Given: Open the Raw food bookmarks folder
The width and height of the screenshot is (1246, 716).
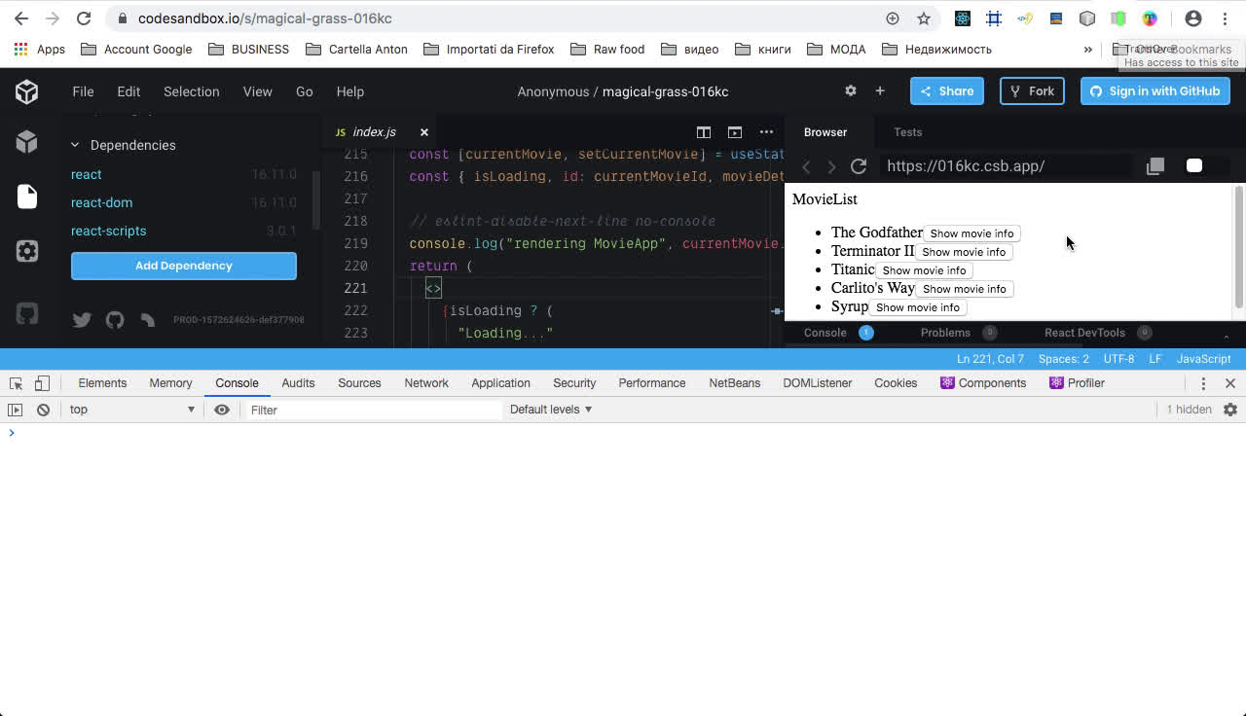Looking at the screenshot, I should pyautogui.click(x=607, y=49).
